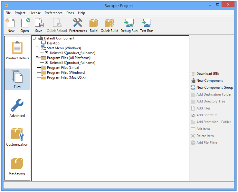Click the Delete Item text label
Image resolution: width=238 pixels, height=192 pixels.
click(205, 136)
